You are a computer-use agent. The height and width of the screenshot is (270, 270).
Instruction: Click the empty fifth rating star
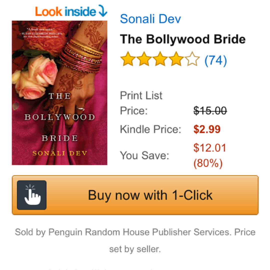pyautogui.click(x=192, y=59)
